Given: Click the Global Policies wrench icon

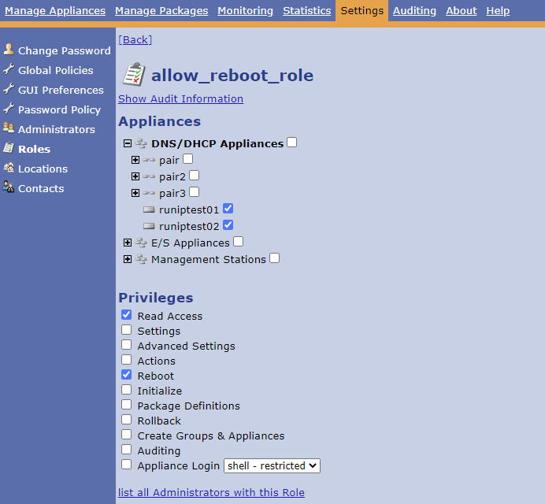Looking at the screenshot, I should (x=9, y=69).
